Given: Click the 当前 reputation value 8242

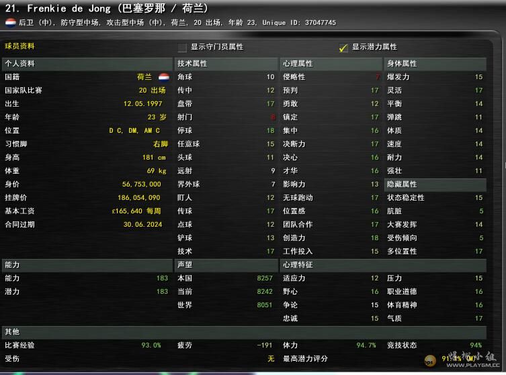Looking at the screenshot, I should coord(265,292).
